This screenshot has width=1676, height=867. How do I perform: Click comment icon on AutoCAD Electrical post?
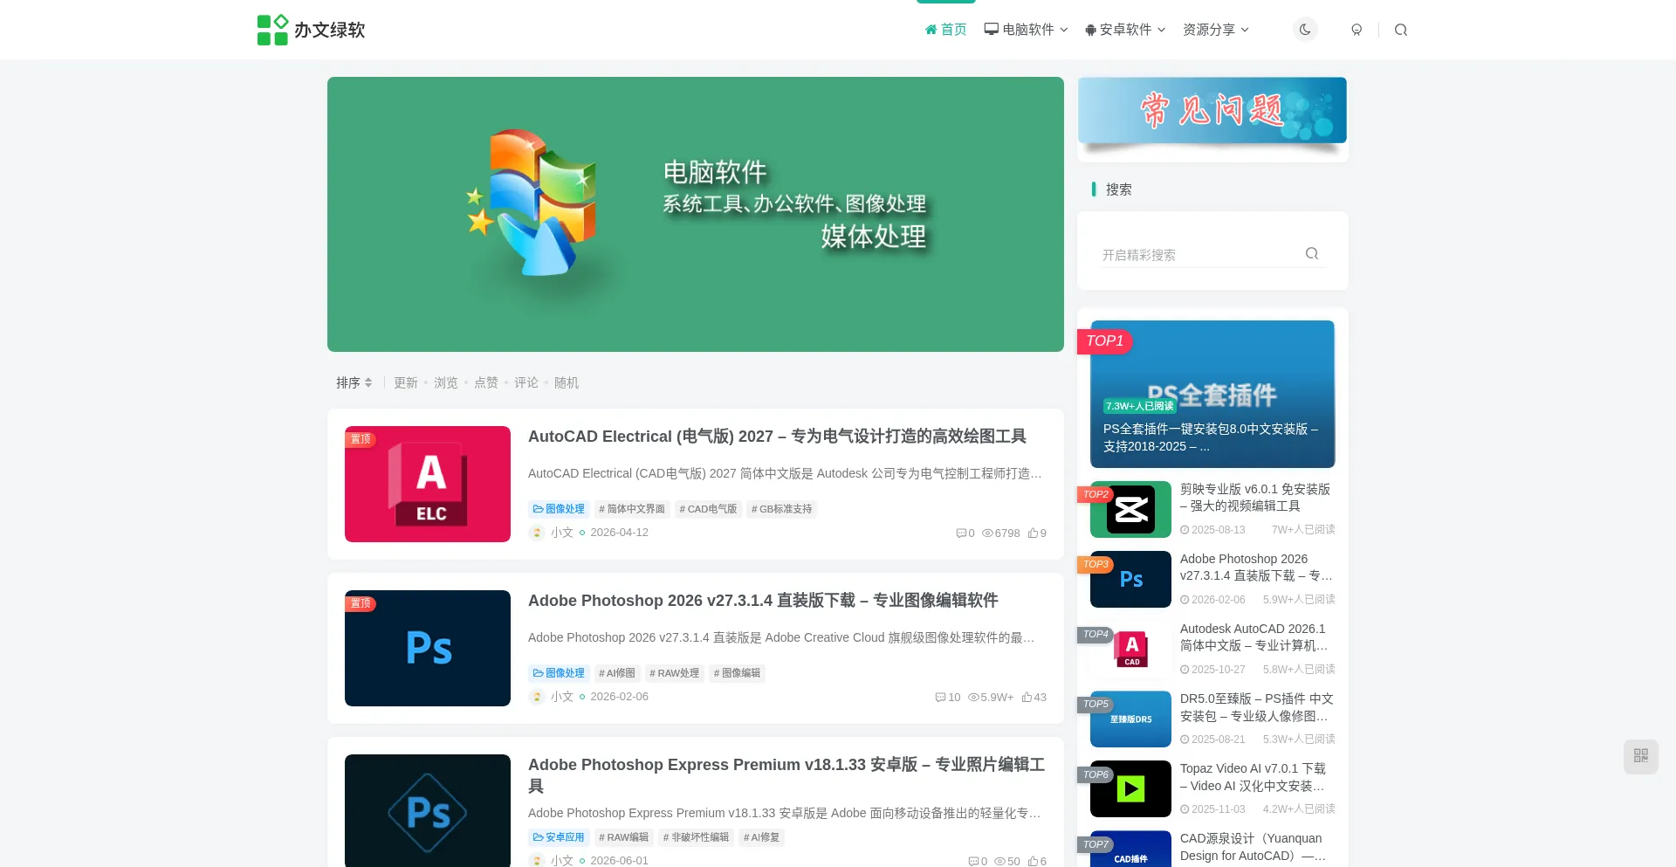pyautogui.click(x=965, y=533)
